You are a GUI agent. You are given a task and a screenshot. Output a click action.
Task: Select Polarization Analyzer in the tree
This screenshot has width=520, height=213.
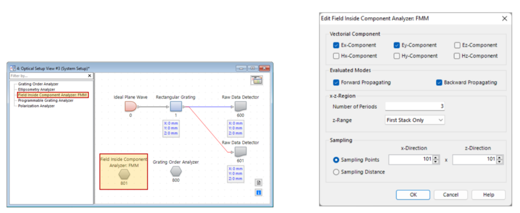pyautogui.click(x=36, y=106)
